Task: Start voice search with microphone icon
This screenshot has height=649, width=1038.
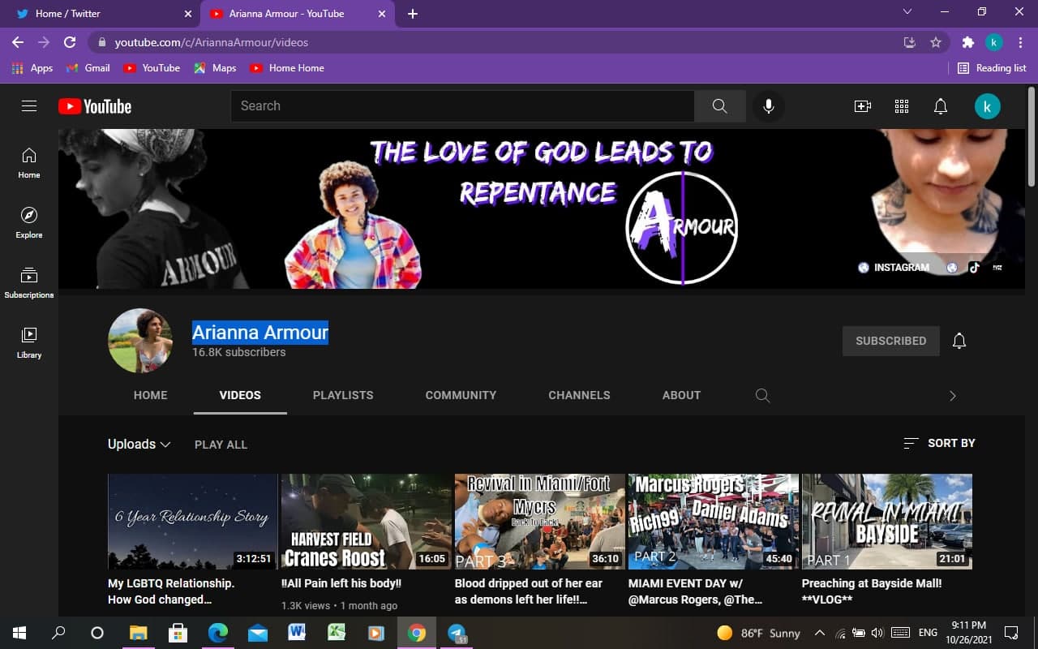Action: (x=768, y=106)
